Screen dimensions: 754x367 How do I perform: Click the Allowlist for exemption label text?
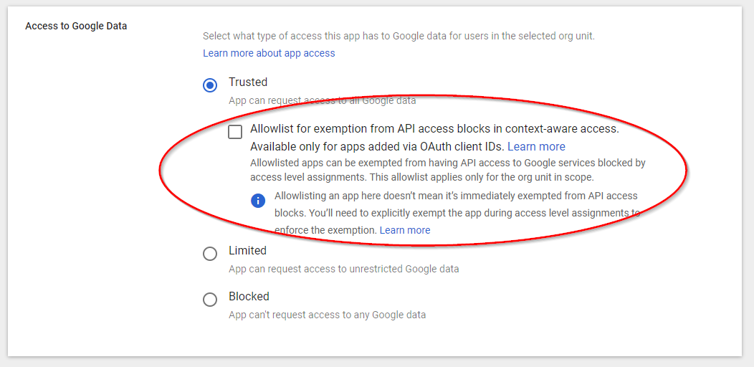point(434,129)
